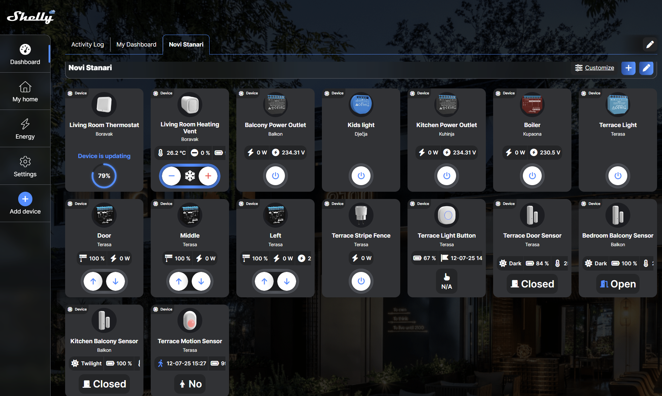Viewport: 662px width, 396px height.
Task: Open Settings from the sidebar
Action: pos(25,166)
